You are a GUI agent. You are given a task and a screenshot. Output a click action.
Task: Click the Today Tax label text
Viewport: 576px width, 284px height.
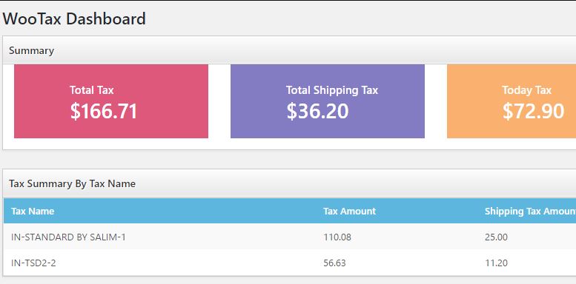pos(527,90)
